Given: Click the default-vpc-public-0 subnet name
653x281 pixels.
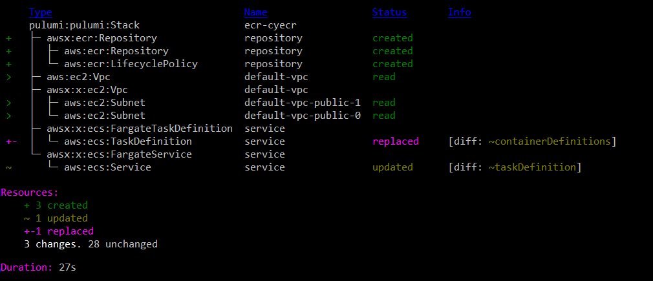Looking at the screenshot, I should (x=302, y=116).
